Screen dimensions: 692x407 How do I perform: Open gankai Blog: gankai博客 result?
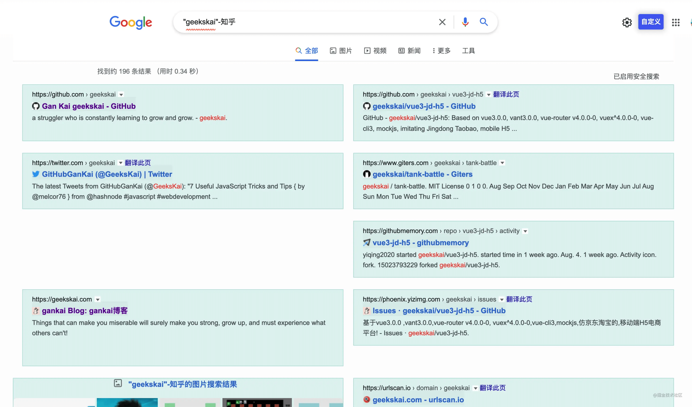(85, 310)
